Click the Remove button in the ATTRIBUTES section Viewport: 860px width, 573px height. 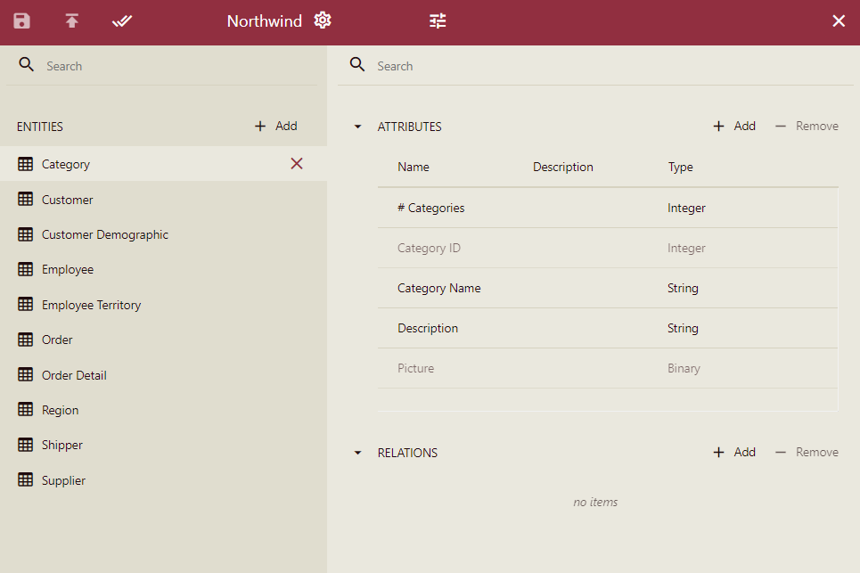point(806,126)
